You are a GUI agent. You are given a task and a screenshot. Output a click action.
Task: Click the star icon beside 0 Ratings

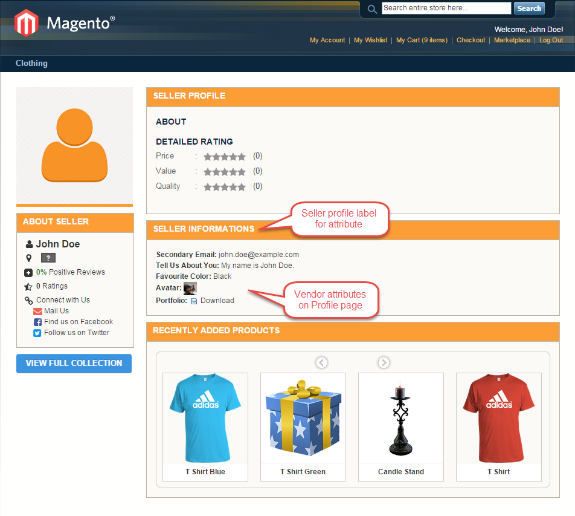(x=29, y=286)
